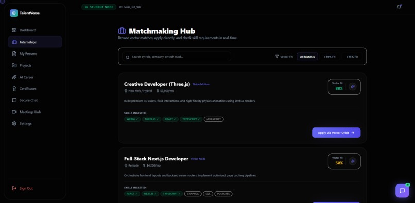Click the Full-Stack Next.js Developer title
This screenshot has height=203, width=415.
click(156, 159)
